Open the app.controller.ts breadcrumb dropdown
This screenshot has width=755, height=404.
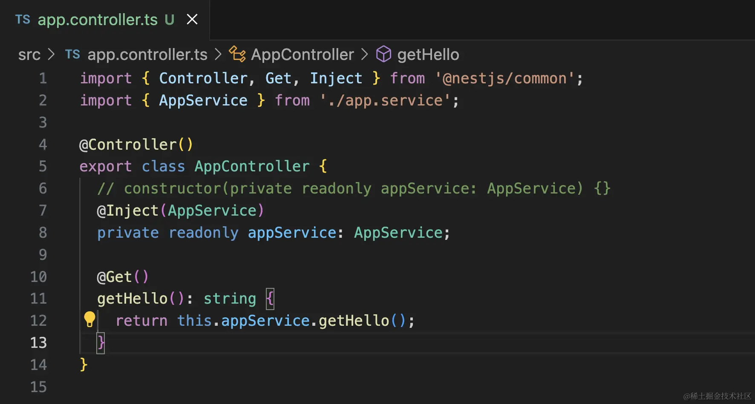147,54
